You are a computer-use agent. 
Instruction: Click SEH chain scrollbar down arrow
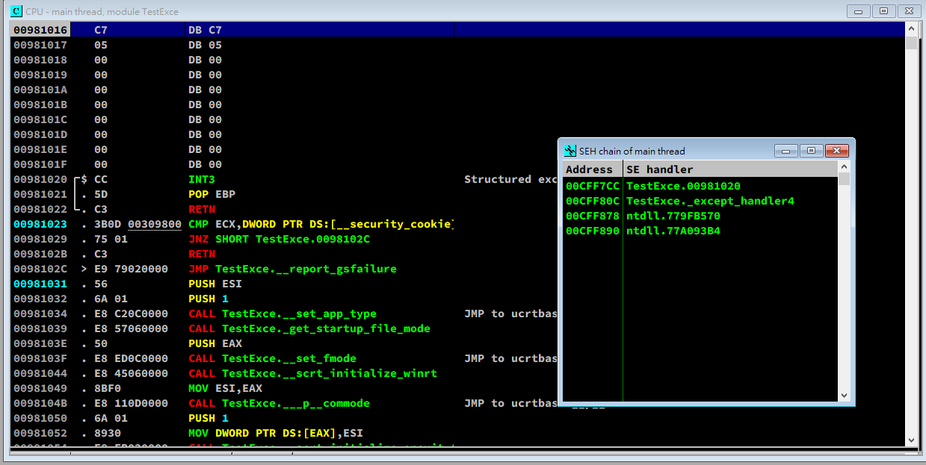coord(844,396)
